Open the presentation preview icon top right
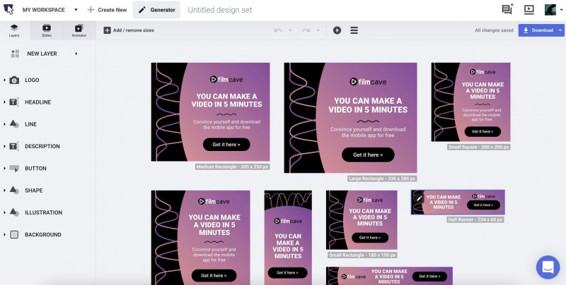The height and width of the screenshot is (285, 566). 529,9
